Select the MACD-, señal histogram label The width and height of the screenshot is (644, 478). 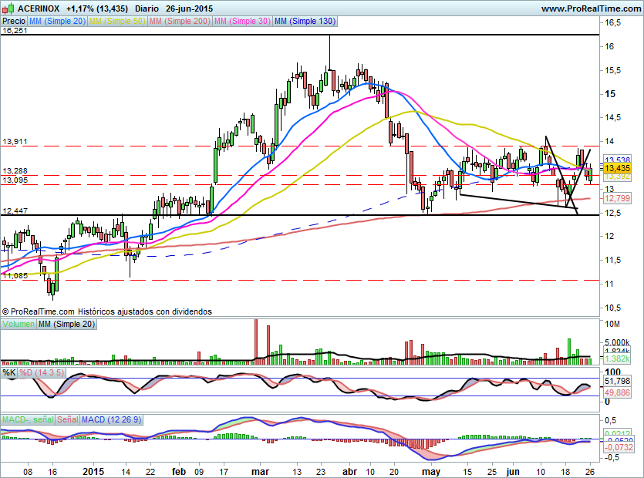click(28, 419)
